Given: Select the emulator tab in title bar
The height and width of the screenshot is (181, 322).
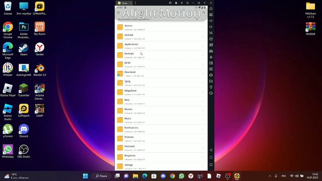Looking at the screenshot, I should (x=124, y=3).
